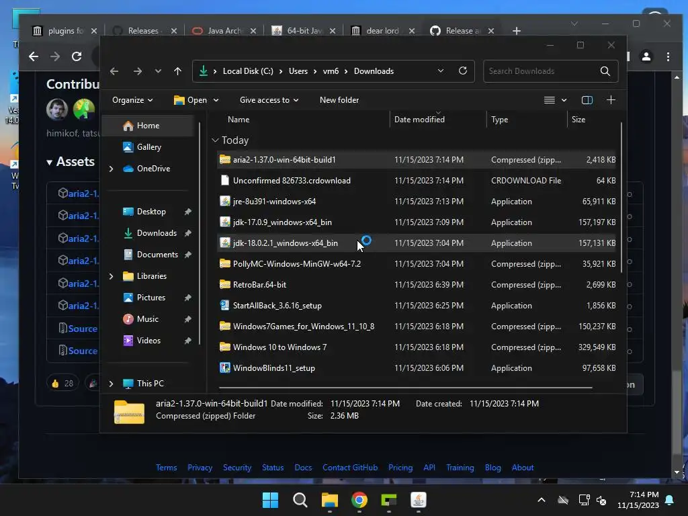Open Search from the taskbar

tap(300, 500)
